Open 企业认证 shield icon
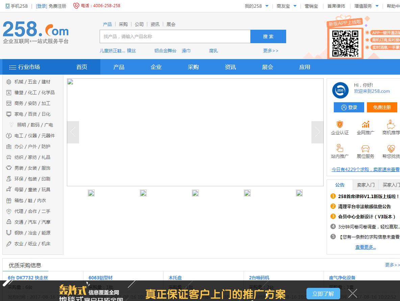 point(340,124)
